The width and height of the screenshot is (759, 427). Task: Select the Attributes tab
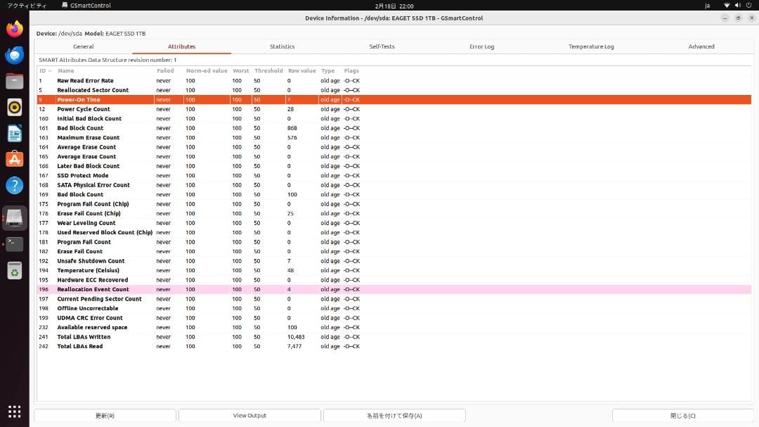[x=181, y=46]
